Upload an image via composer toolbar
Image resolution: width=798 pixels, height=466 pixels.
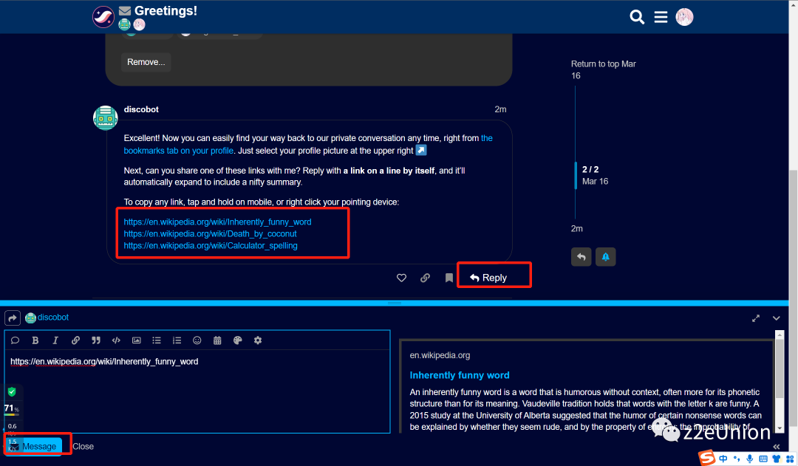coord(136,340)
